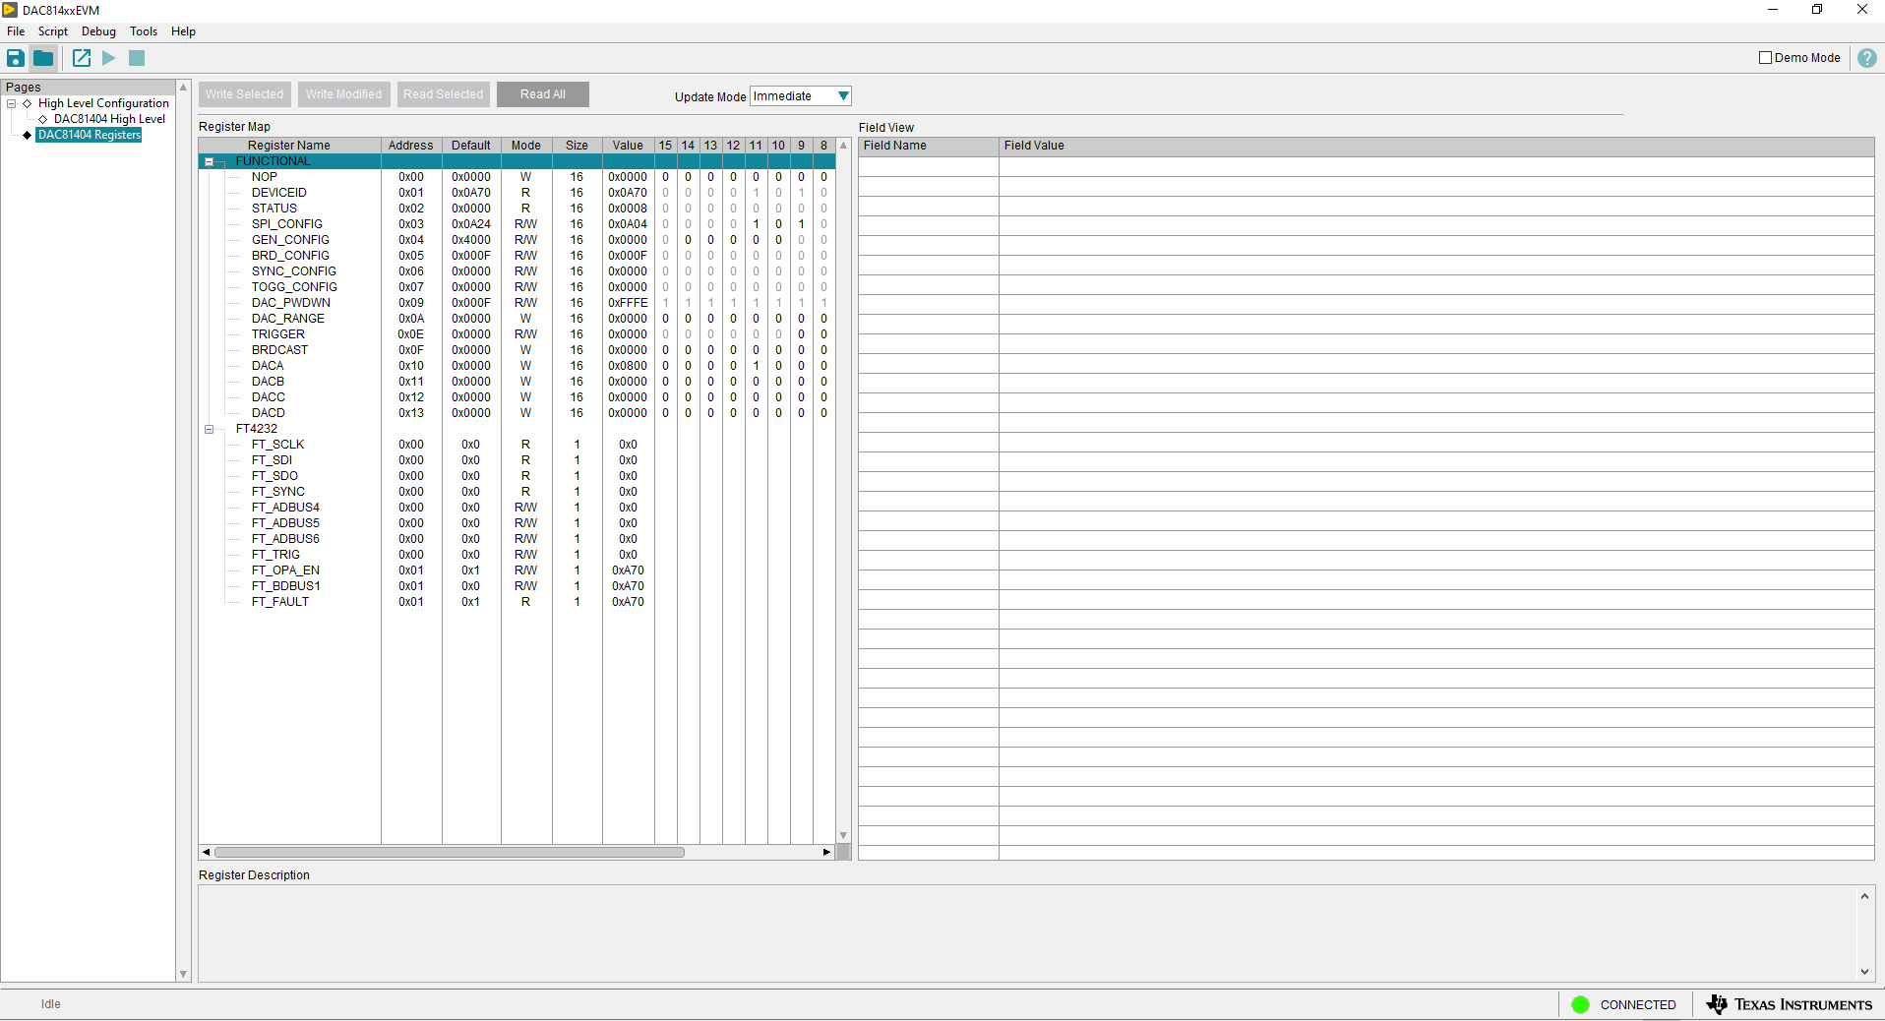Screen dimensions: 1885x1021
Task: Click the 0x0800 value of DACA
Action: pyautogui.click(x=628, y=366)
